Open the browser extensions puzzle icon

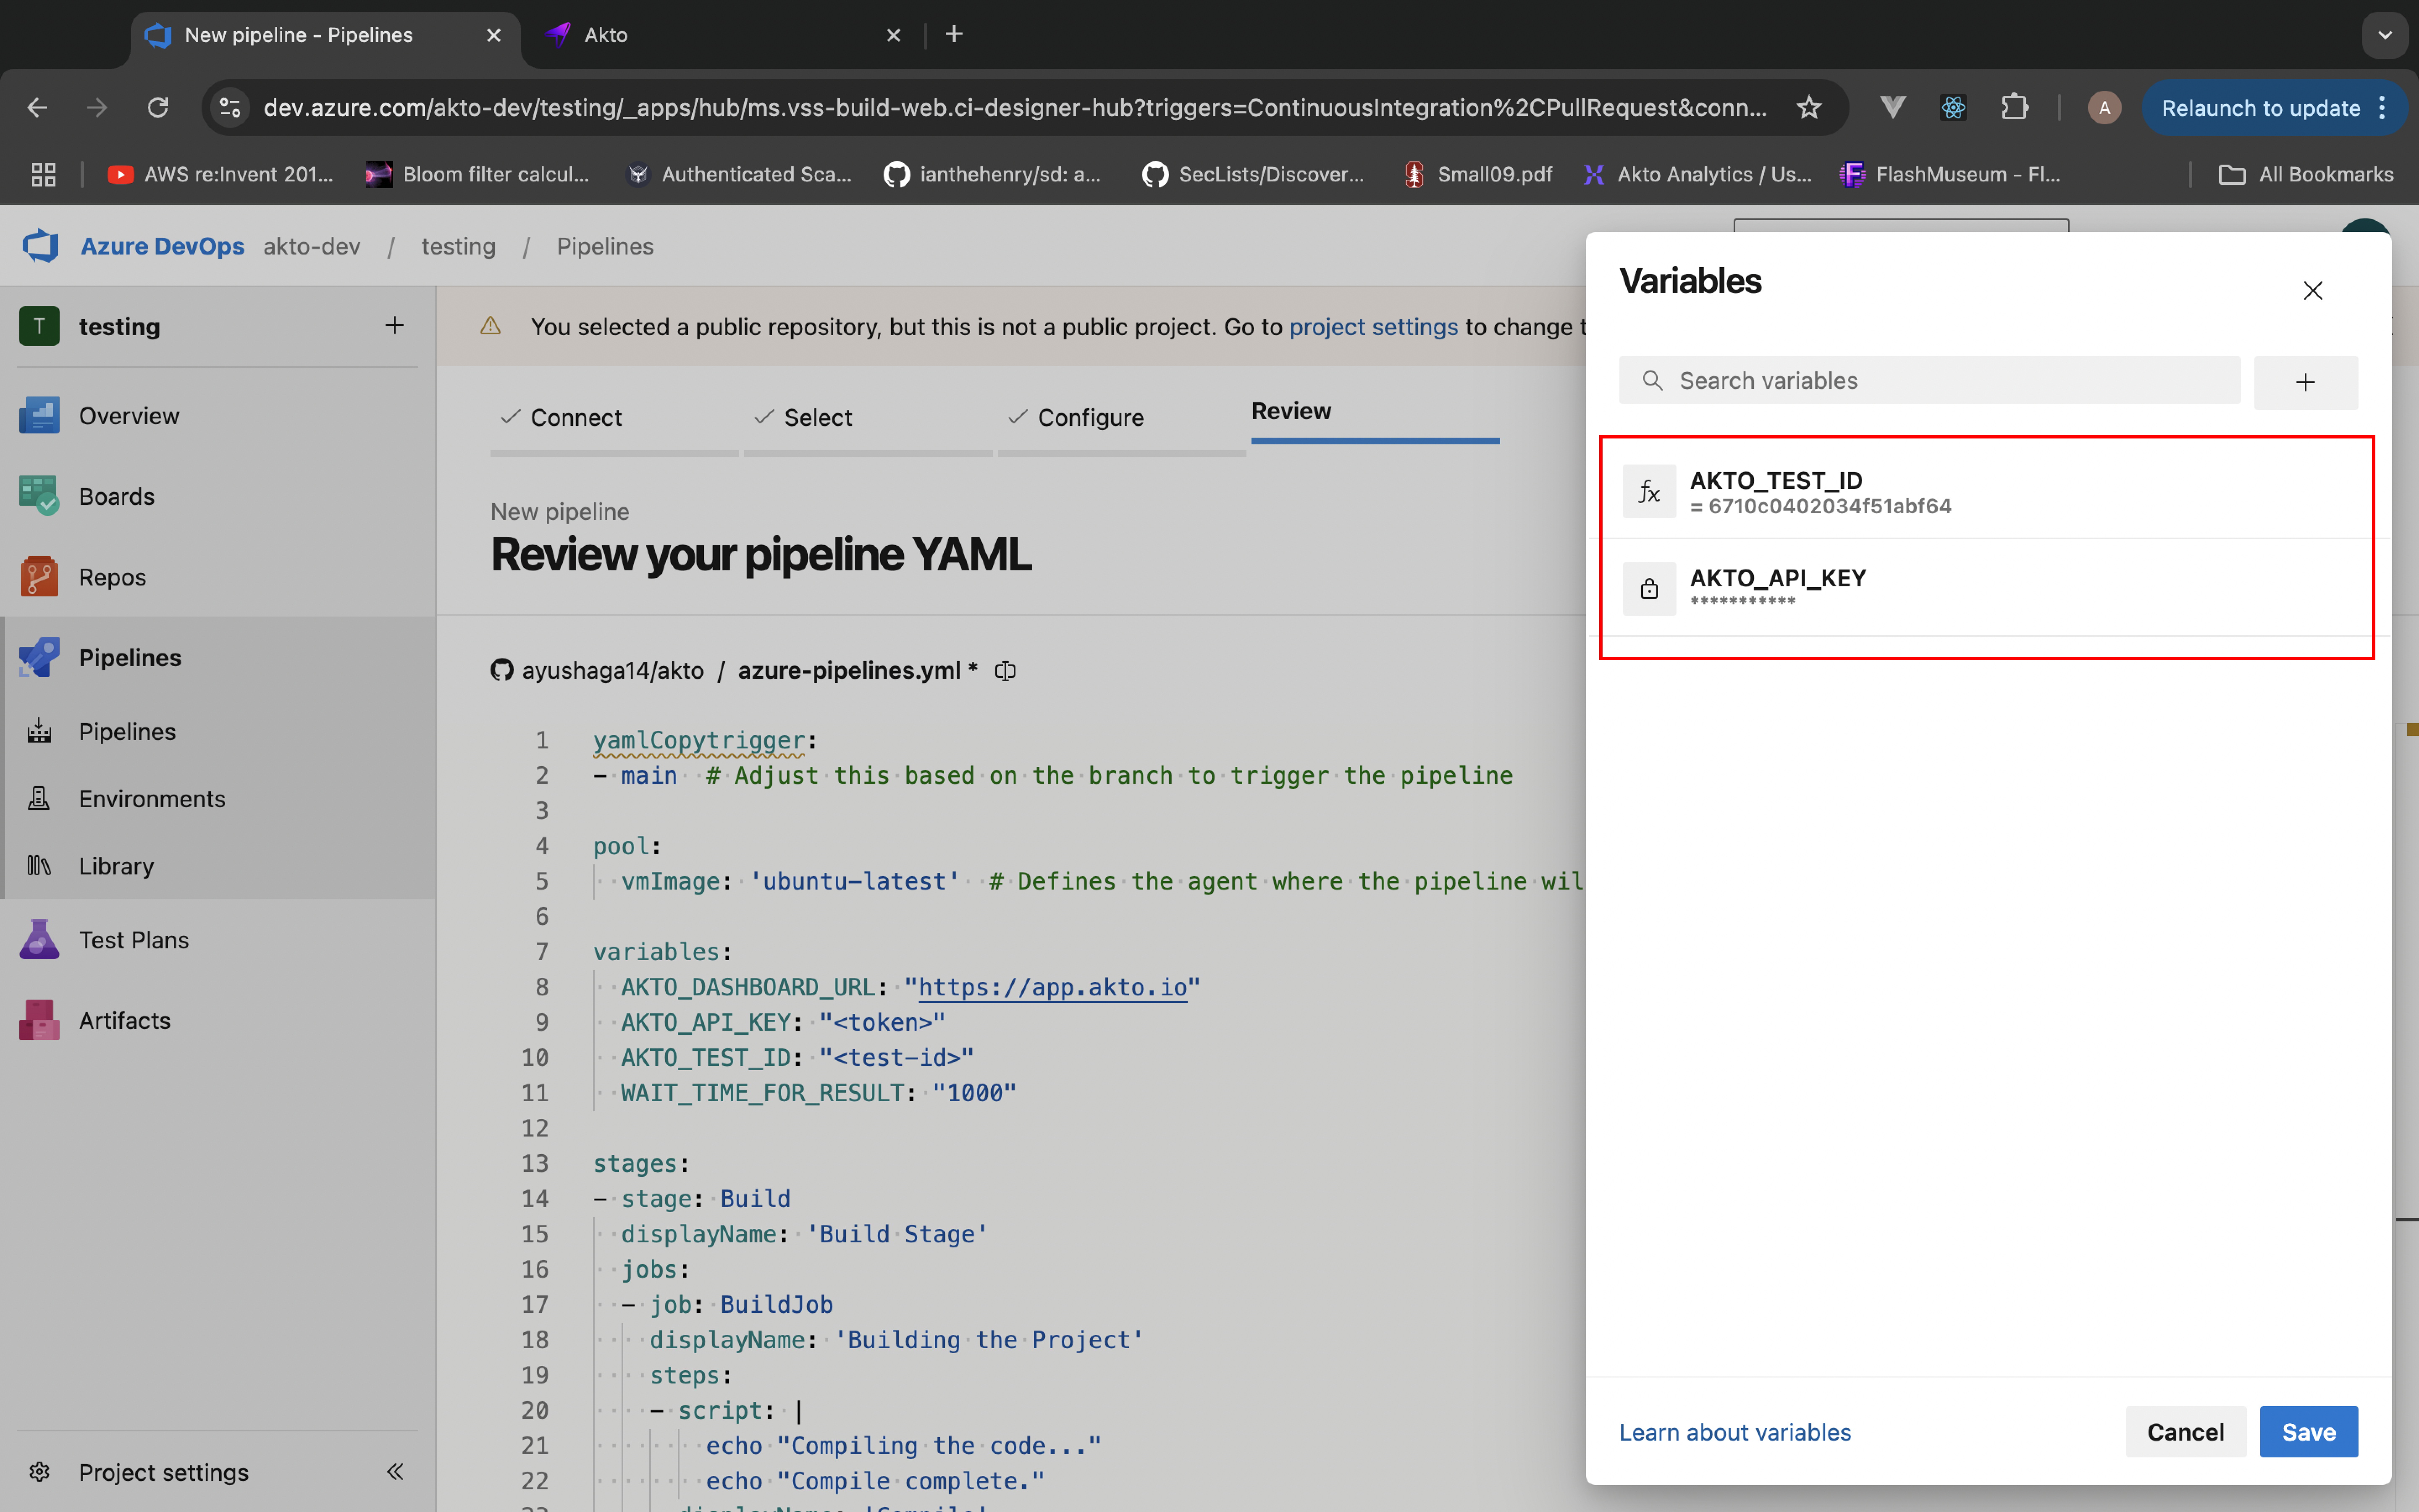point(2014,108)
